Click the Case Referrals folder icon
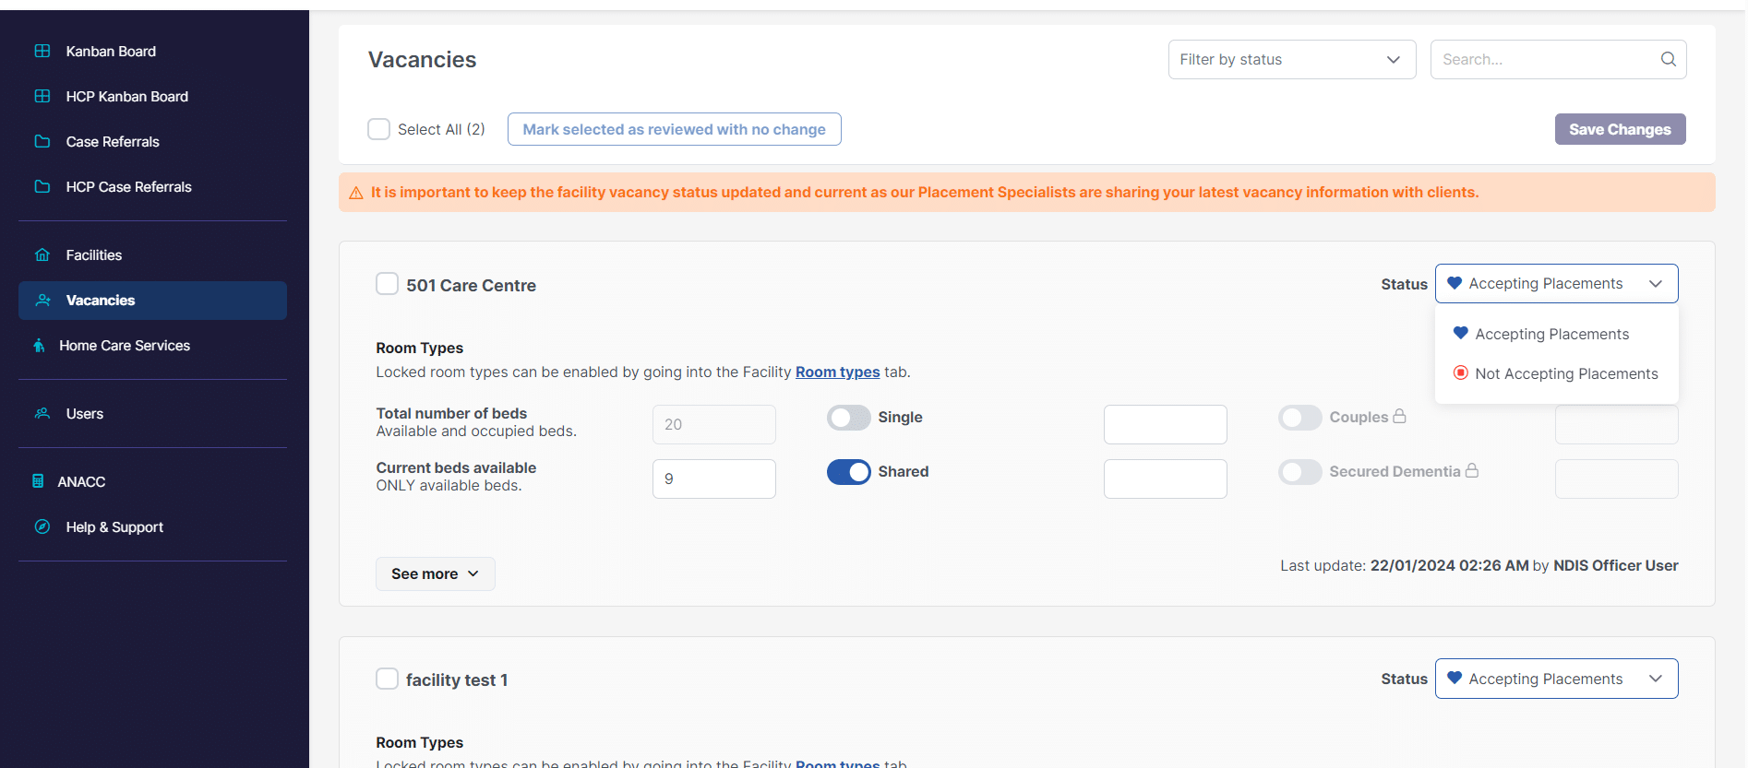Viewport: 1748px width, 768px height. (42, 141)
